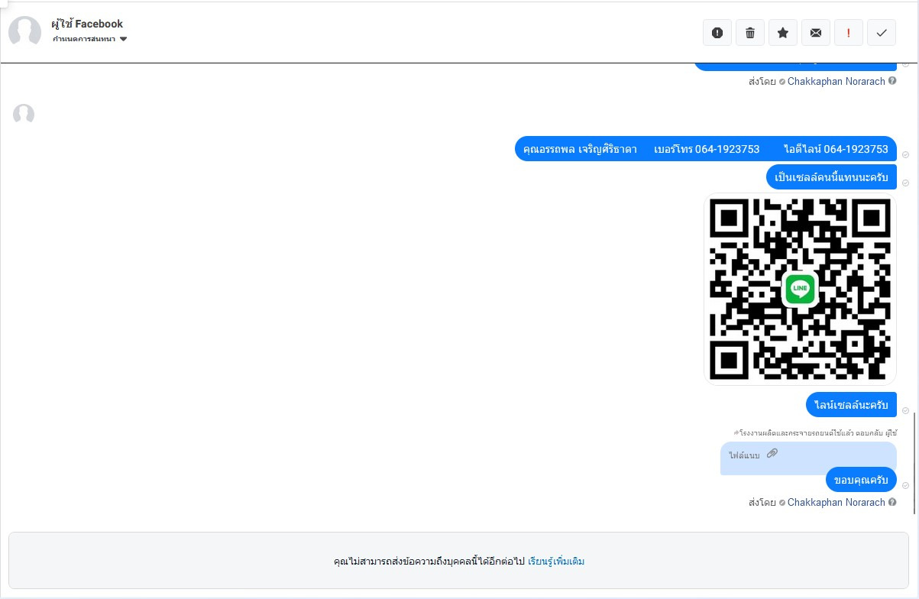Click reply arrow icon before โรงงานผลิต text
This screenshot has width=919, height=599.
736,432
